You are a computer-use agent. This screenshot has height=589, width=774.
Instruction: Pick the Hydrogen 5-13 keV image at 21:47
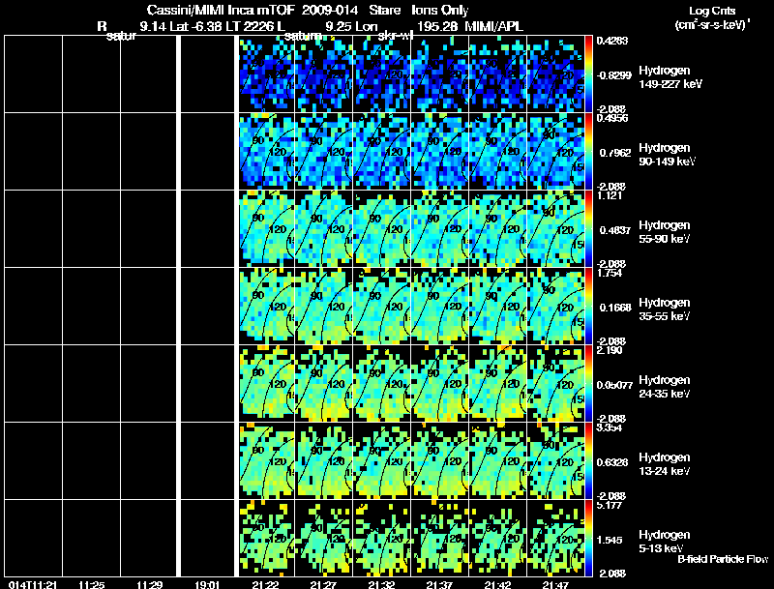pos(555,538)
